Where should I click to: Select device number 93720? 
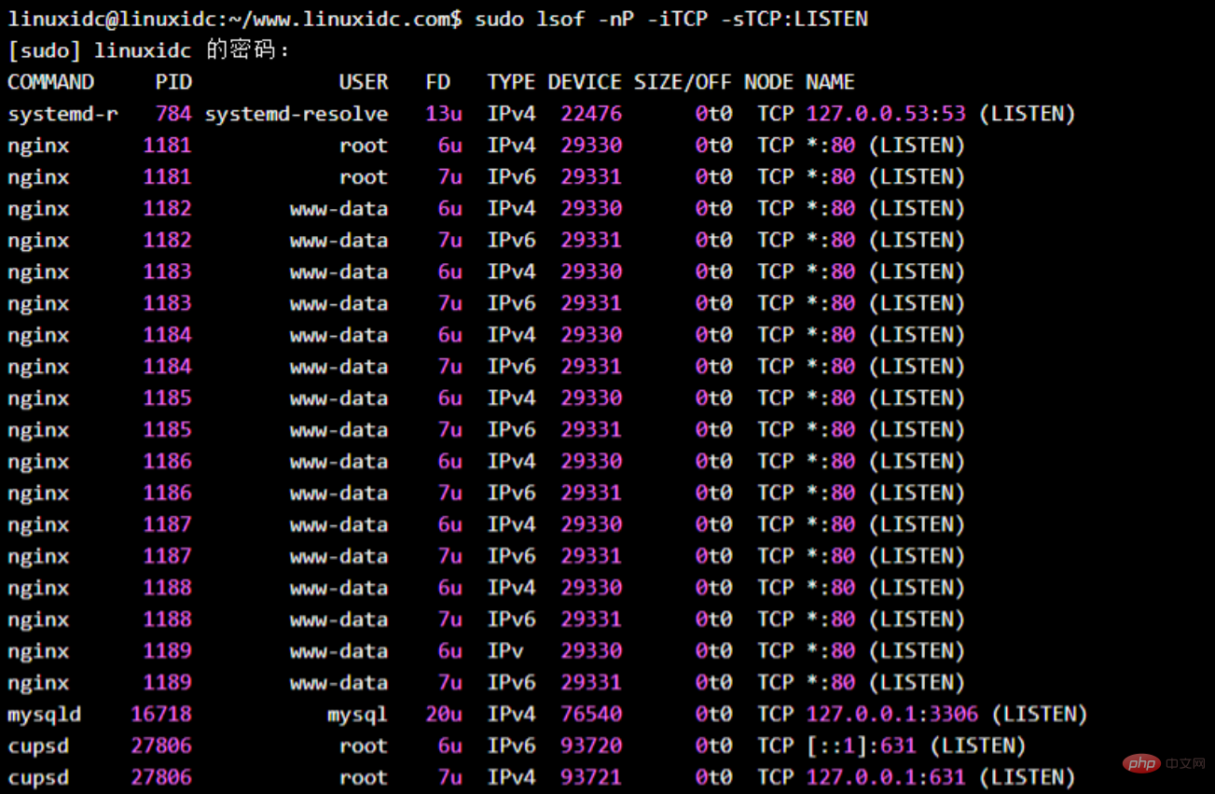[591, 746]
